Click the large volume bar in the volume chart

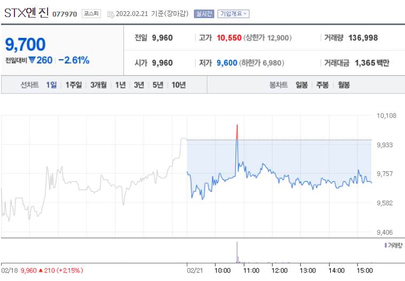point(237,252)
